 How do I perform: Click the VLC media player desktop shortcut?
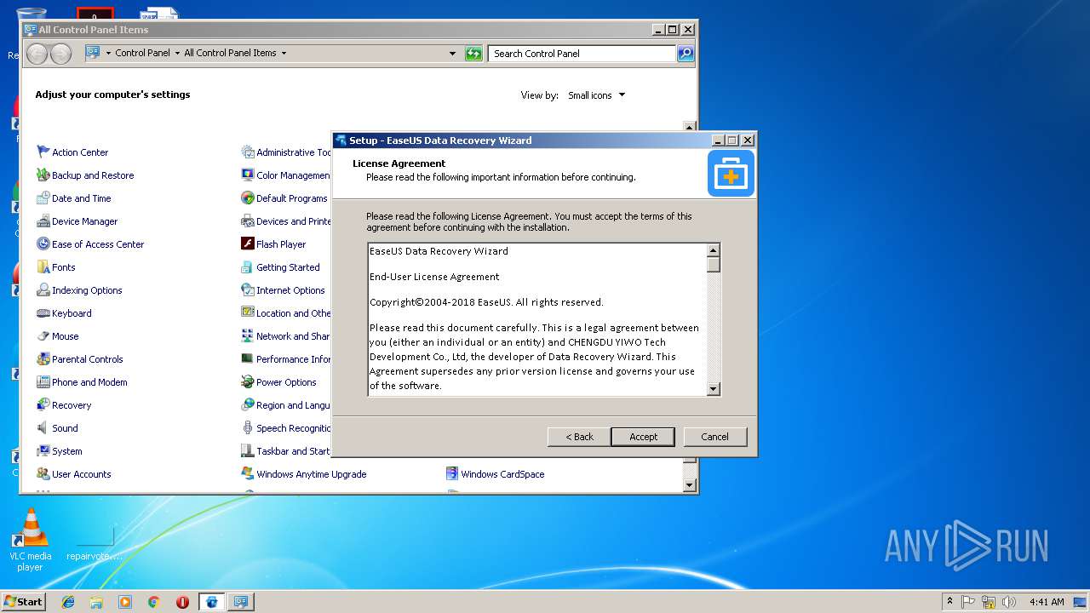tap(30, 539)
